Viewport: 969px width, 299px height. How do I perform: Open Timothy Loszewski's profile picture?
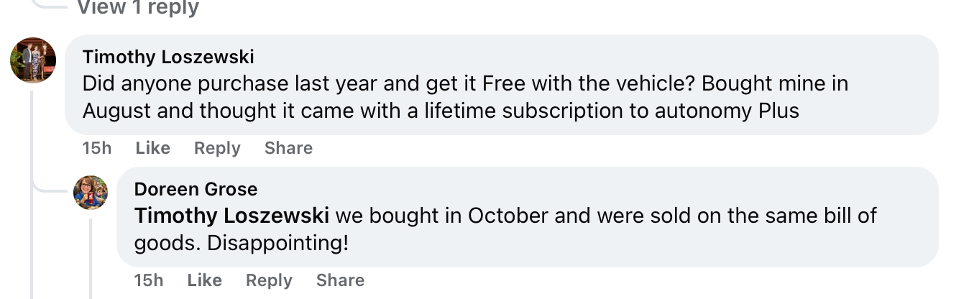click(33, 60)
